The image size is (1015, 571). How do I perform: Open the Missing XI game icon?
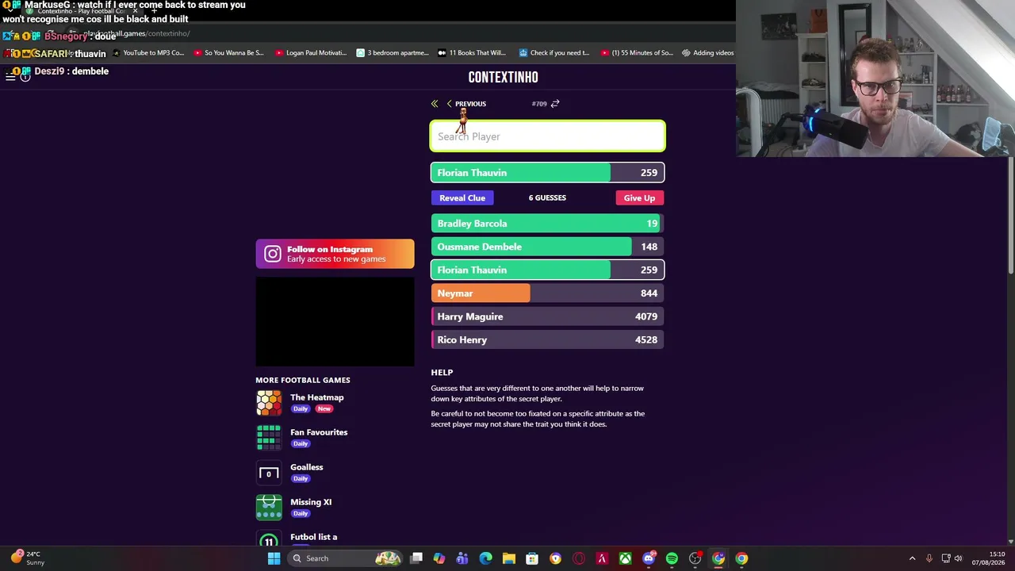(x=269, y=508)
